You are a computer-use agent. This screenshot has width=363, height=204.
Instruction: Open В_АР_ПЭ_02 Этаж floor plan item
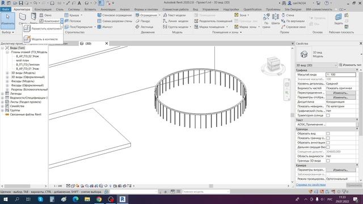click(27, 56)
